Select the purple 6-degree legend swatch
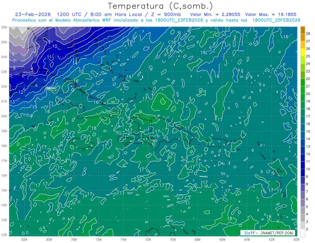The height and width of the screenshot is (243, 315). point(303,203)
